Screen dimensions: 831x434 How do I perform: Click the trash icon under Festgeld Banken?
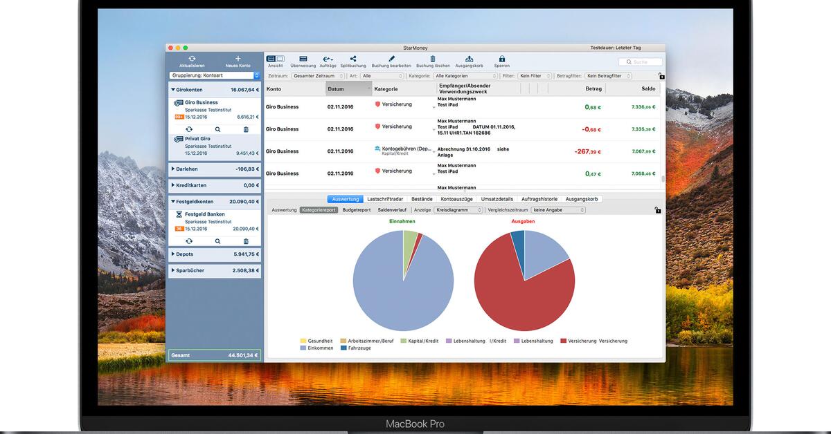tap(246, 240)
